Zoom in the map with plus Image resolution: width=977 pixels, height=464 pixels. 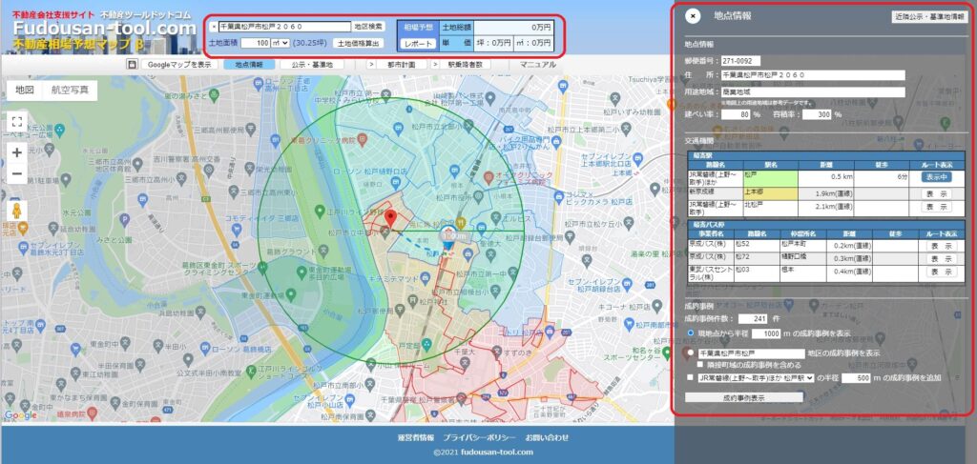[17, 152]
